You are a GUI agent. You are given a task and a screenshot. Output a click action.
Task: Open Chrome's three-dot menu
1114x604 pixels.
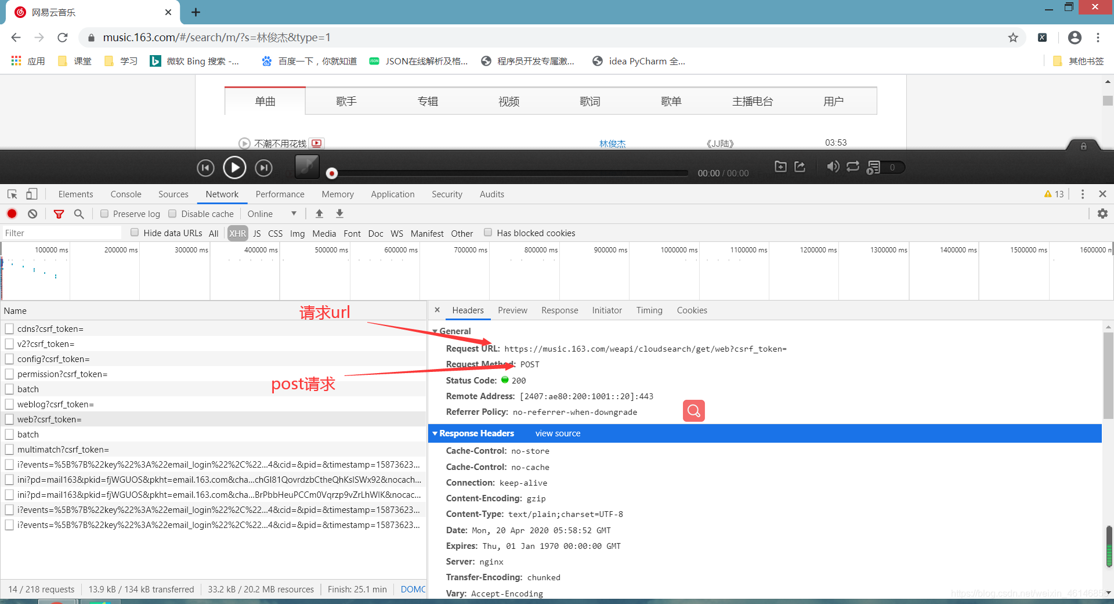(1098, 38)
